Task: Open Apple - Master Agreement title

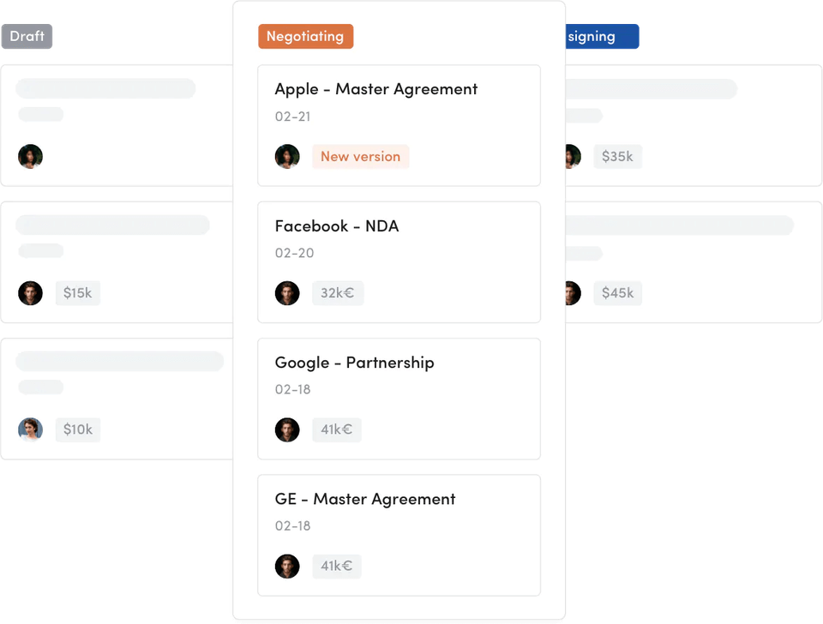Action: click(x=376, y=89)
